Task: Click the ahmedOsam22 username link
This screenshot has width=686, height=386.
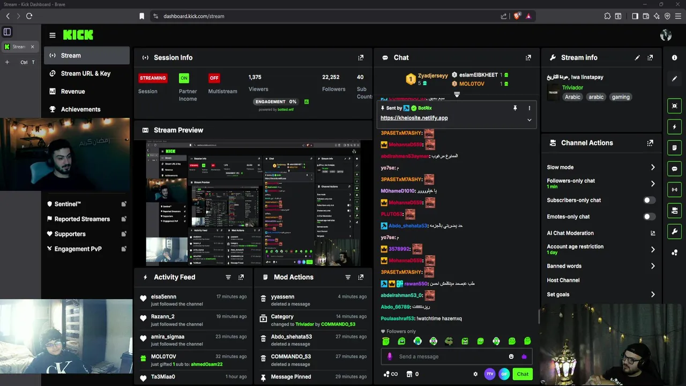Action: click(207, 365)
